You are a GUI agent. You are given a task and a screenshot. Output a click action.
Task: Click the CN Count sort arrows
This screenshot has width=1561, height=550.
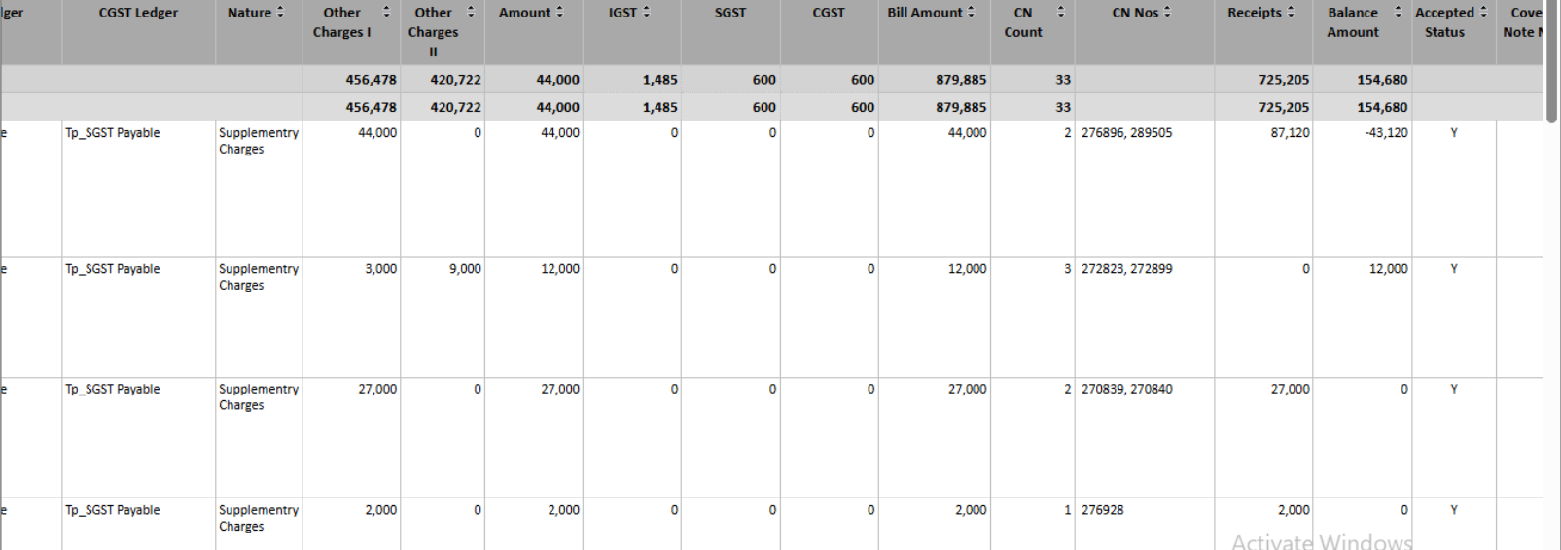click(x=1060, y=13)
